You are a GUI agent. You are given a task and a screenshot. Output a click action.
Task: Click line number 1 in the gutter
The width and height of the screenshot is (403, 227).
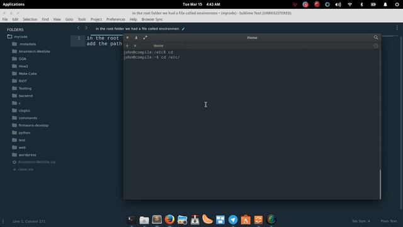tap(79, 38)
